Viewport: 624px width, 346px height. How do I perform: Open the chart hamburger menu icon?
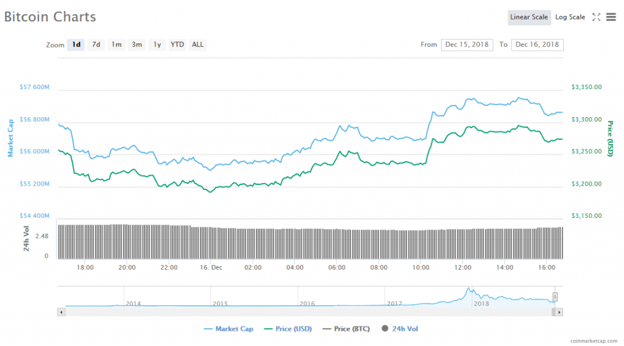[611, 17]
